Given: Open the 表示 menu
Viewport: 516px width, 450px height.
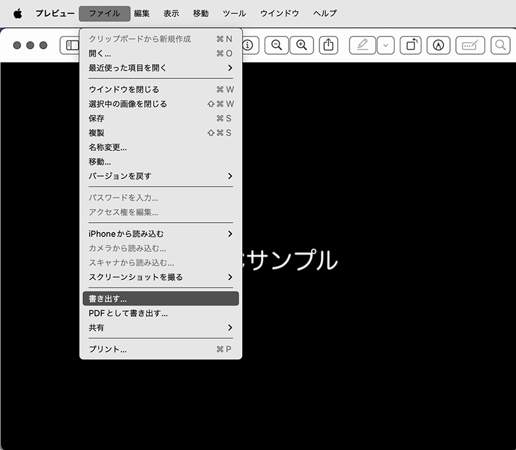Looking at the screenshot, I should pyautogui.click(x=171, y=14).
